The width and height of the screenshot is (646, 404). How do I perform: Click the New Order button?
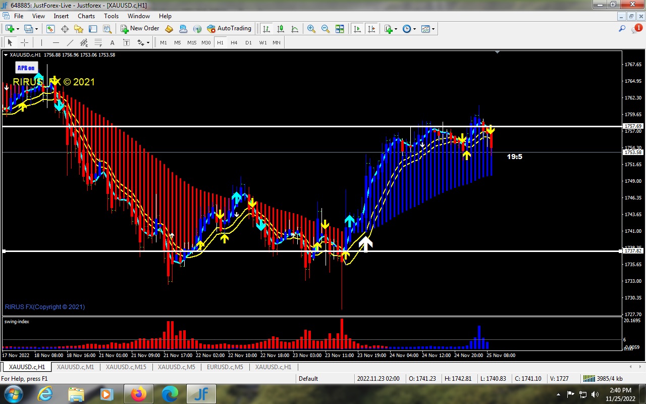(140, 29)
